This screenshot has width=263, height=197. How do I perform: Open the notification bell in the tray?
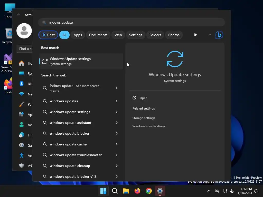click(x=256, y=191)
